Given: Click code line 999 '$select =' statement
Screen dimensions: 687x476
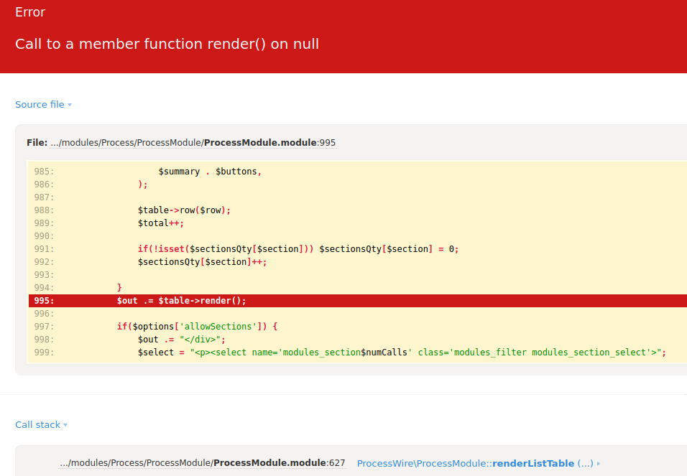Looking at the screenshot, I should click(402, 353).
